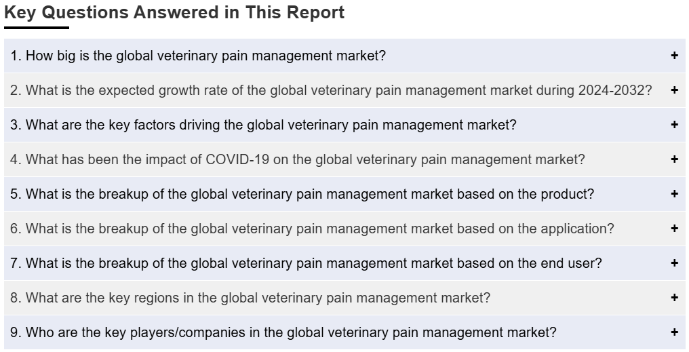Click 'Key Questions Answered in This Report' heading

[x=174, y=12]
